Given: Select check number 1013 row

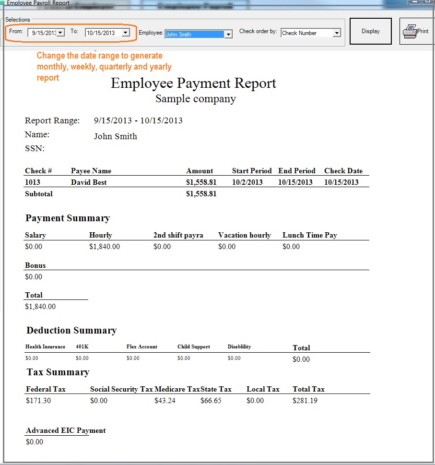Looking at the screenshot, I should point(33,182).
